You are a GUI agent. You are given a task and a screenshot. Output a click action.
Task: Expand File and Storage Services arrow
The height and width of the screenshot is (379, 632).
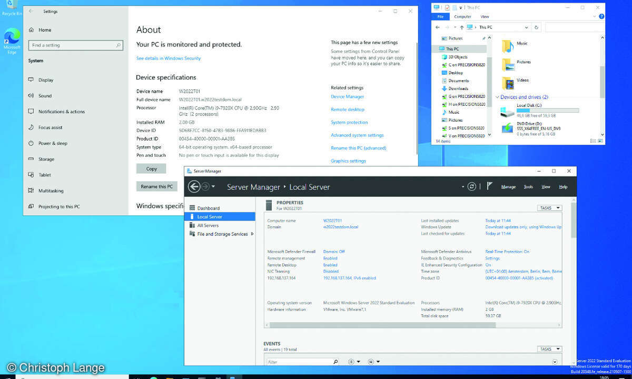(252, 234)
